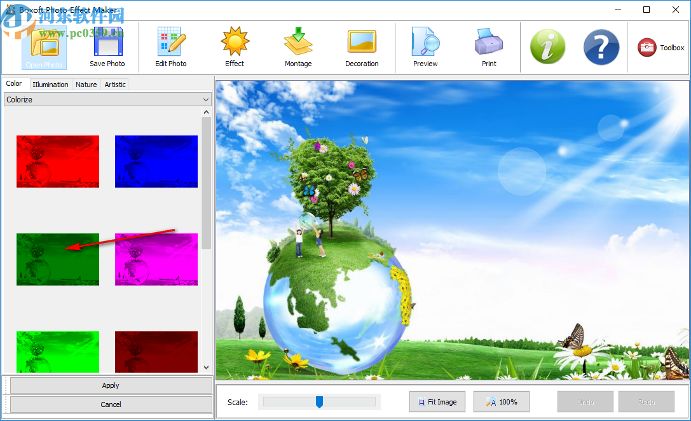Click the Save Photo icon

tap(107, 47)
